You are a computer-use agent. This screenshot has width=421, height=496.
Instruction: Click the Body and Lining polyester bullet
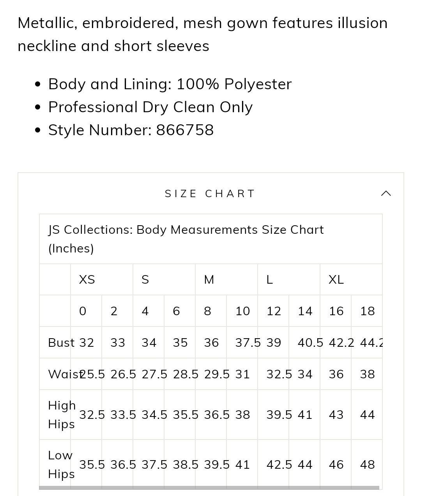(170, 84)
